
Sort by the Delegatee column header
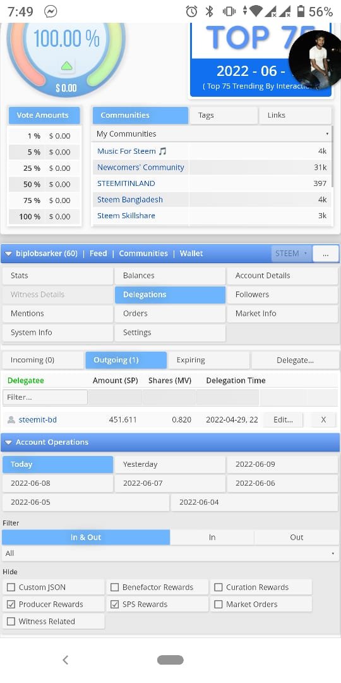(26, 381)
